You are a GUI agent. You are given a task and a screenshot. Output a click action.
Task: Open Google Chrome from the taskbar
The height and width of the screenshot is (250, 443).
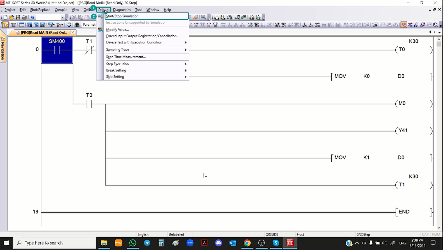(x=247, y=243)
